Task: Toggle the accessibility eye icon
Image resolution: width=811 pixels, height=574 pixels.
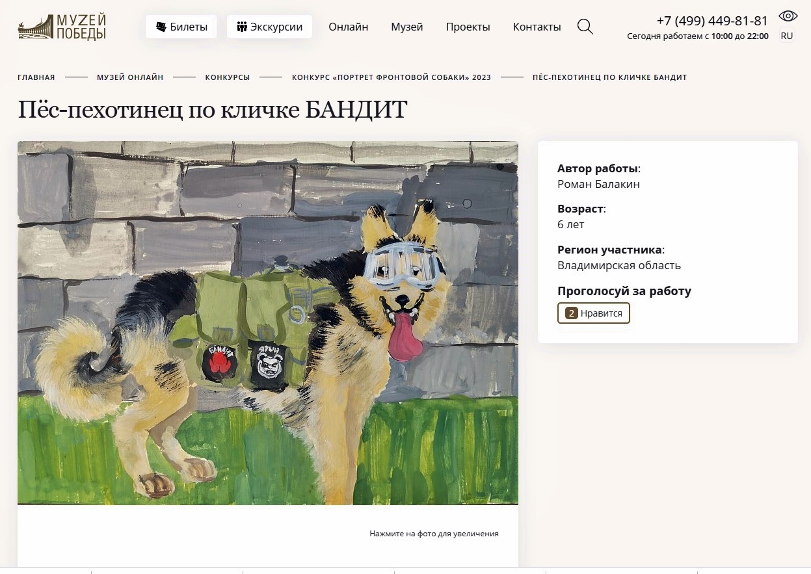Action: (x=788, y=16)
